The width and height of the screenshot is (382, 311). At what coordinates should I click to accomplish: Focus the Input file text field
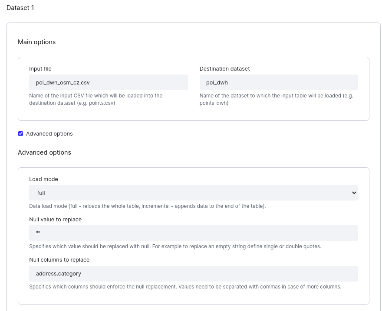click(108, 82)
